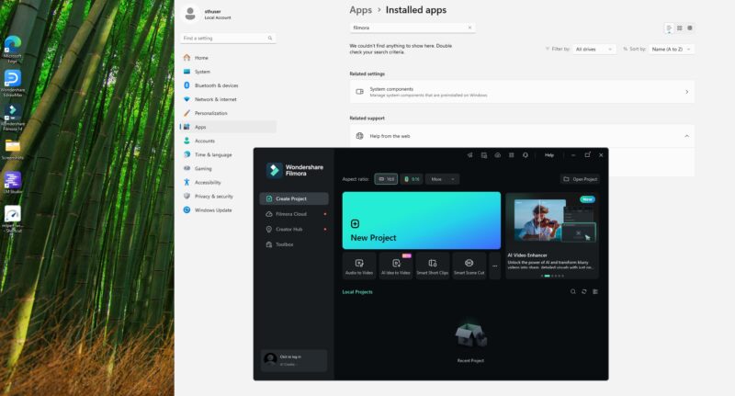Image resolution: width=735 pixels, height=396 pixels.
Task: Select the 16:9 aspect ratio
Action: point(386,179)
